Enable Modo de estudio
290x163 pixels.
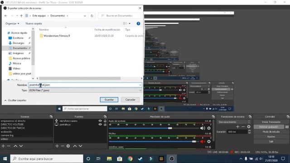[x=271, y=132]
